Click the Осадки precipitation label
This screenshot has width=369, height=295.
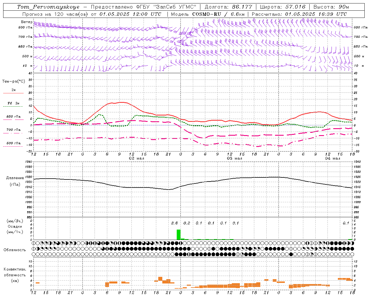pyautogui.click(x=15, y=226)
